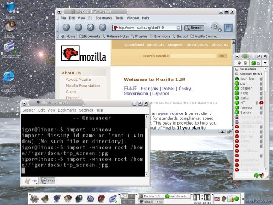
Task: Open the Tools menu in Mozilla
Action: tap(120, 18)
